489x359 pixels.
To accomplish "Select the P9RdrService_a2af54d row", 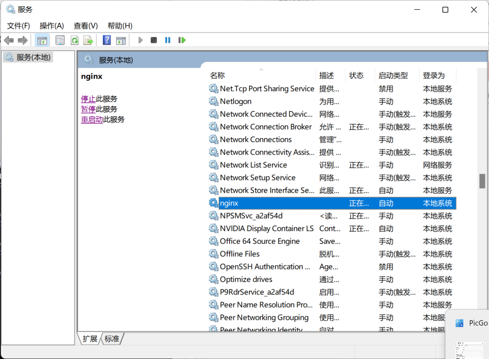I will click(x=332, y=292).
